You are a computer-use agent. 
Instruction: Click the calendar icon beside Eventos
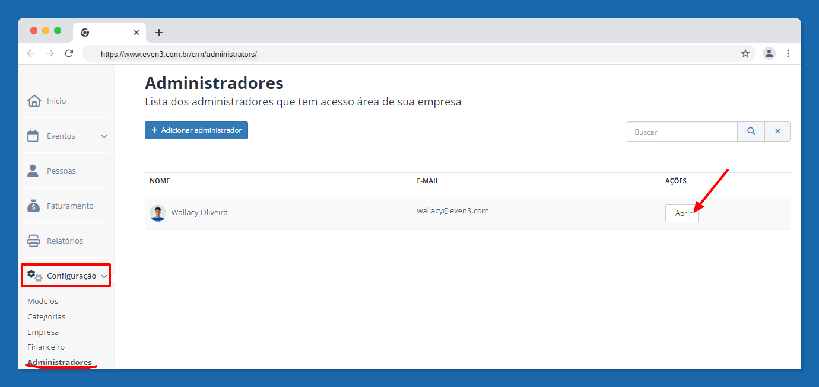[33, 136]
